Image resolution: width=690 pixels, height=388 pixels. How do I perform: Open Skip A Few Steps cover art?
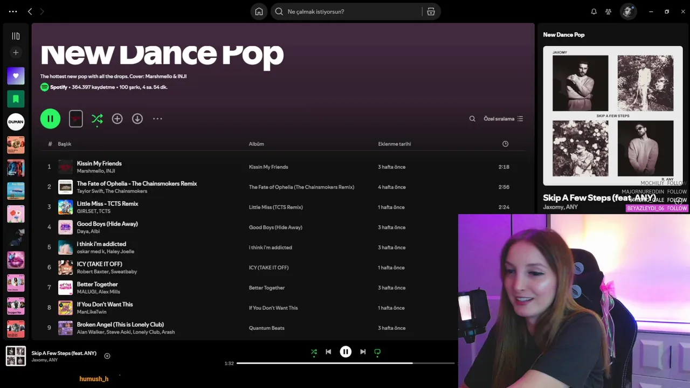point(613,116)
